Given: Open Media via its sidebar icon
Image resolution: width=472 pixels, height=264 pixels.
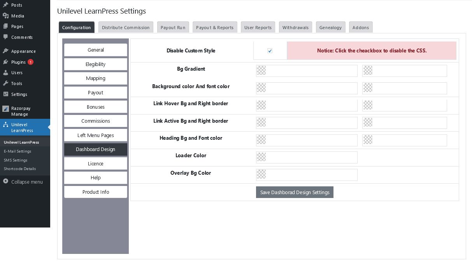Looking at the screenshot, I should point(5,16).
